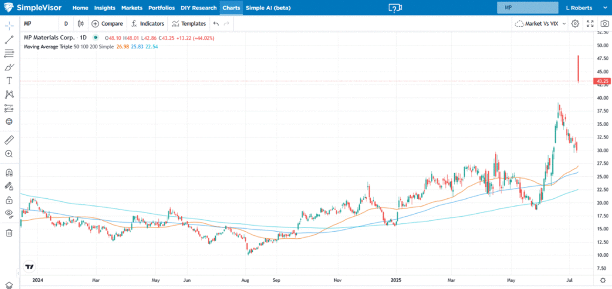Select the brush drawing tool
The image size is (612, 289).
pyautogui.click(x=10, y=67)
